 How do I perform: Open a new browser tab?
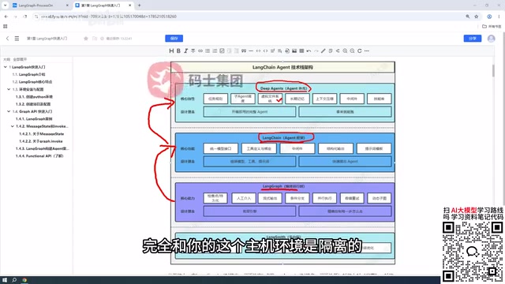coord(139,6)
